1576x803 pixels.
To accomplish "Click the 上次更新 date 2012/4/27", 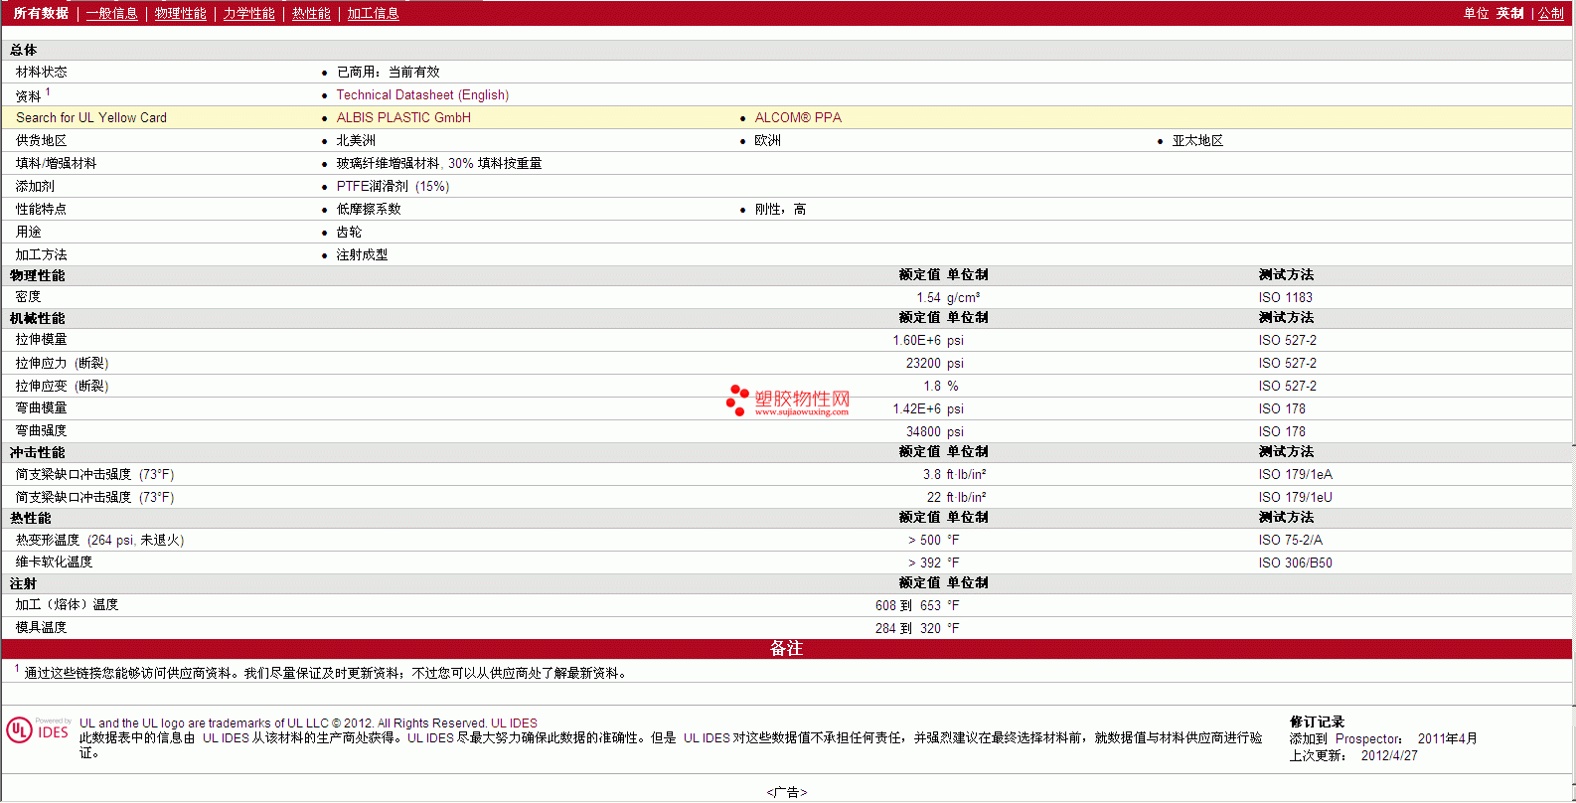I will click(1389, 755).
